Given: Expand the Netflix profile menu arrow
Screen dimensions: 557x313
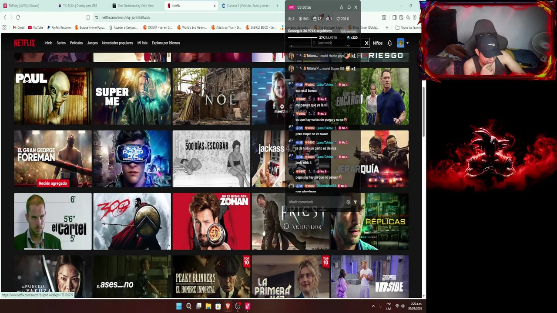Looking at the screenshot, I should 407,43.
